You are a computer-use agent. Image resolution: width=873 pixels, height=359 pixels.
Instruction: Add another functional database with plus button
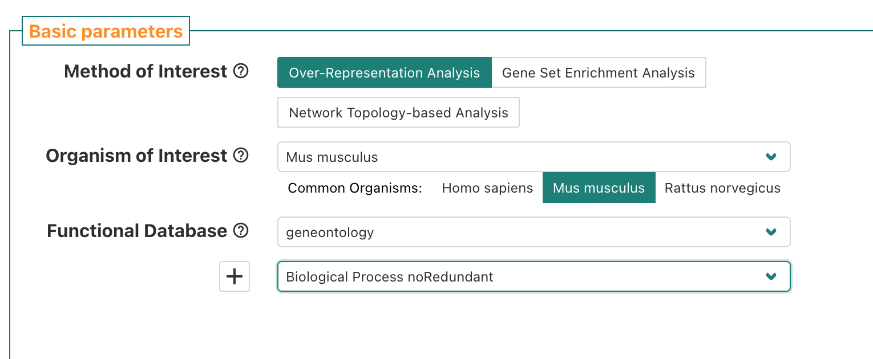pos(235,277)
